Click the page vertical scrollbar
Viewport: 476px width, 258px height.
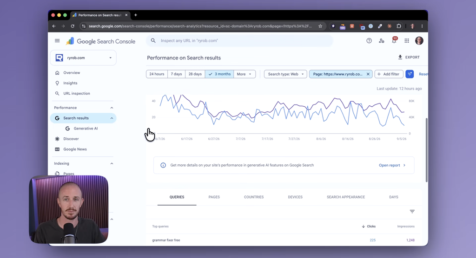(x=427, y=150)
